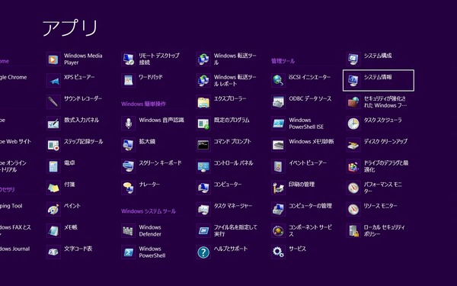Open Windows Defender wall icon

coord(128,231)
